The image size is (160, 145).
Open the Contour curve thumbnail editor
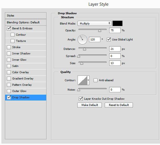click(x=82, y=80)
